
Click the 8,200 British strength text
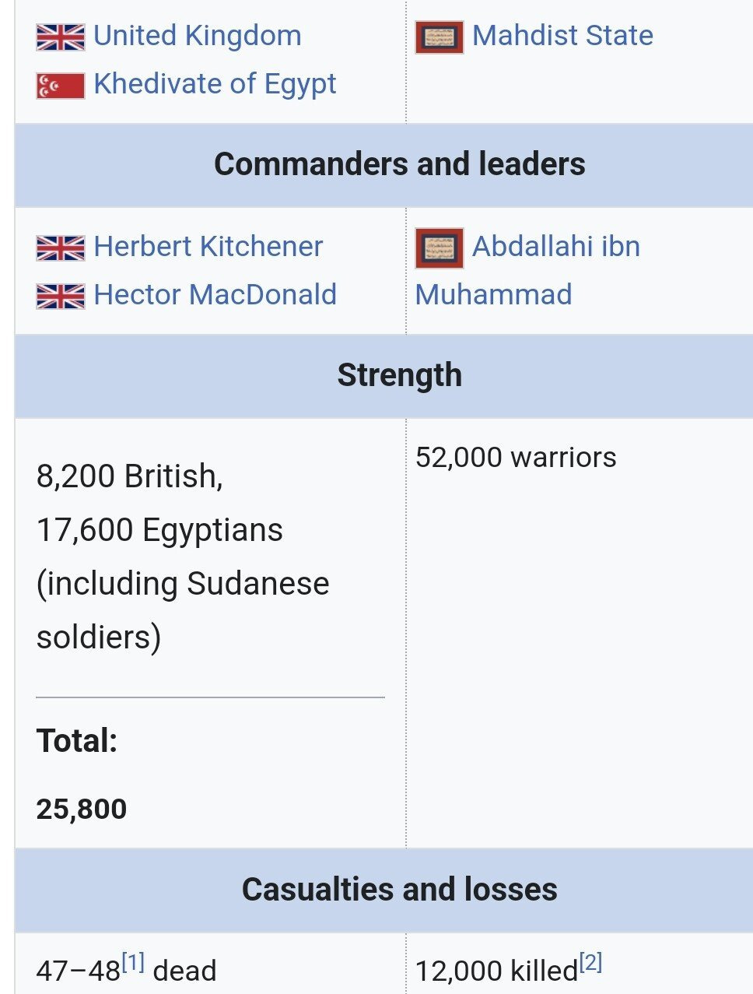(129, 476)
